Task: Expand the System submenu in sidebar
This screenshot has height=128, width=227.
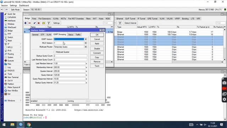Action: 21,57
